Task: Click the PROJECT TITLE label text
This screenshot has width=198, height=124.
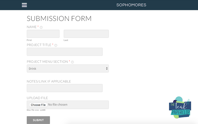Action: click(39, 45)
